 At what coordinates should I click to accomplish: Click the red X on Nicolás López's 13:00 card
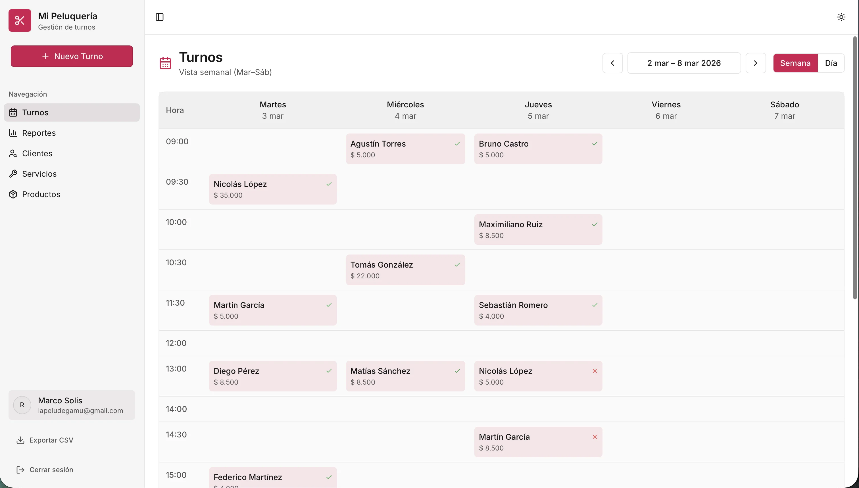coord(594,371)
